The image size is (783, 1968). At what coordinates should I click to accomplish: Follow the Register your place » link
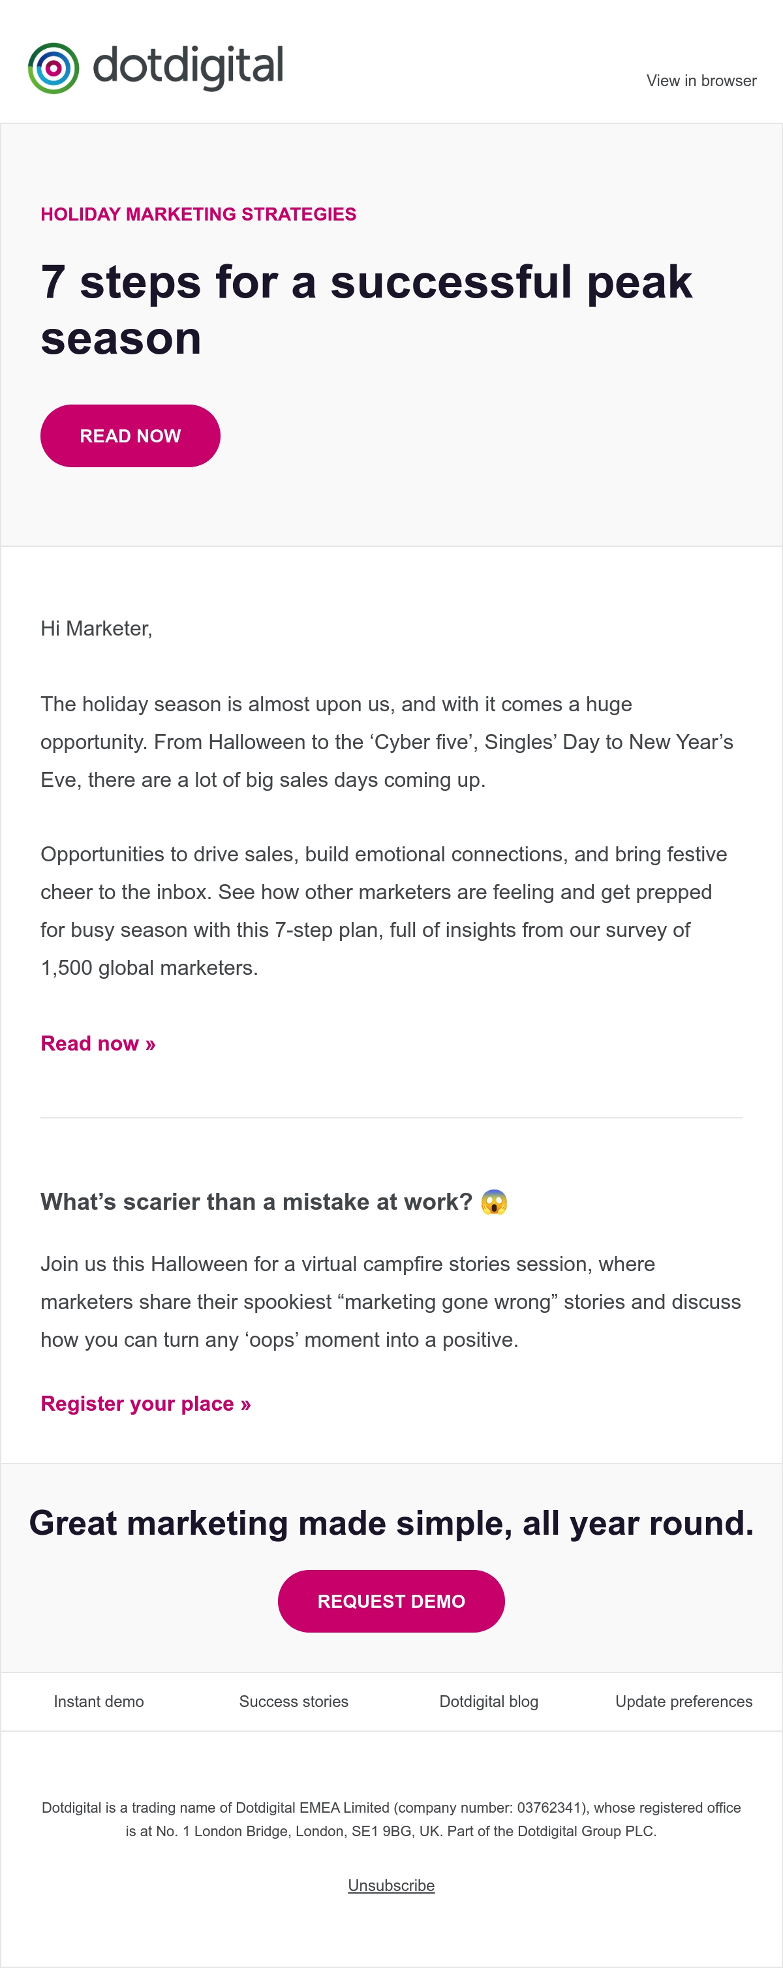(146, 1404)
